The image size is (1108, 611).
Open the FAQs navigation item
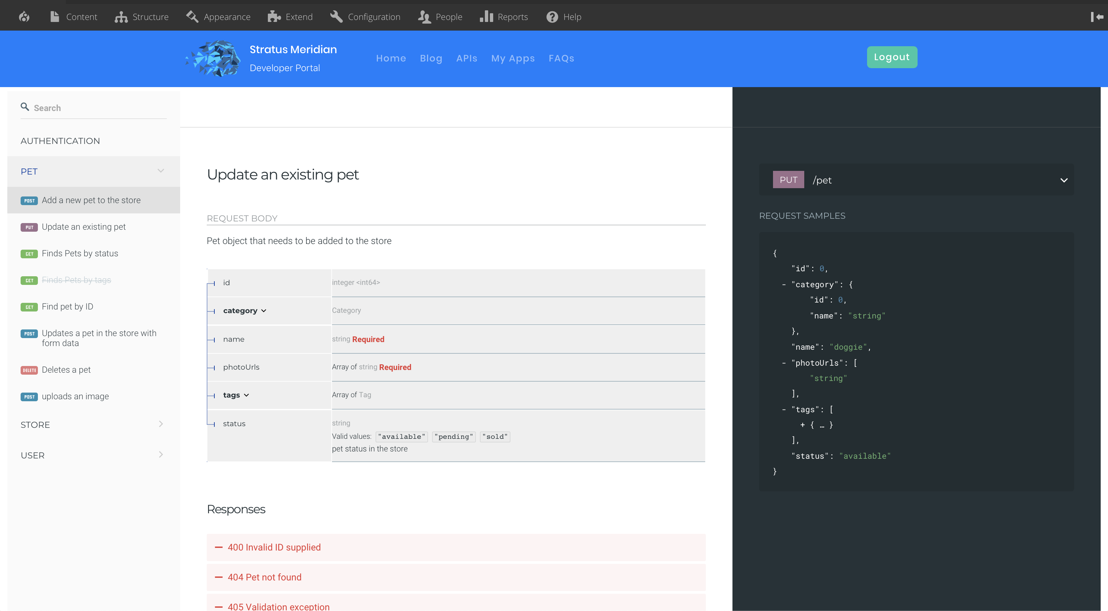coord(561,59)
